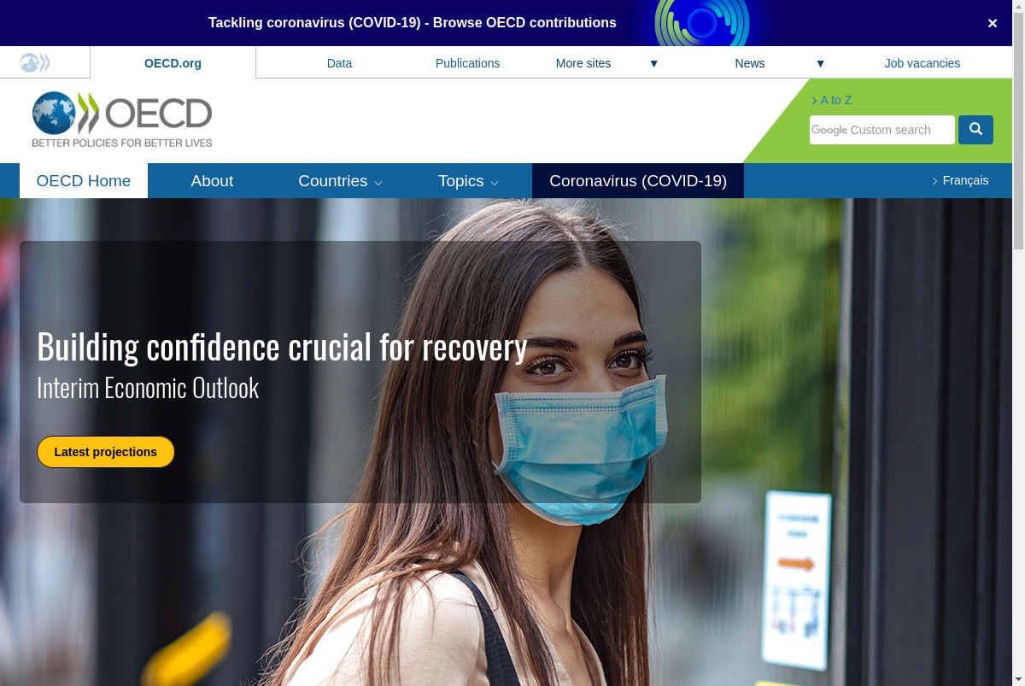Select the OECD Home tab
This screenshot has height=686, width=1025.
(x=84, y=180)
